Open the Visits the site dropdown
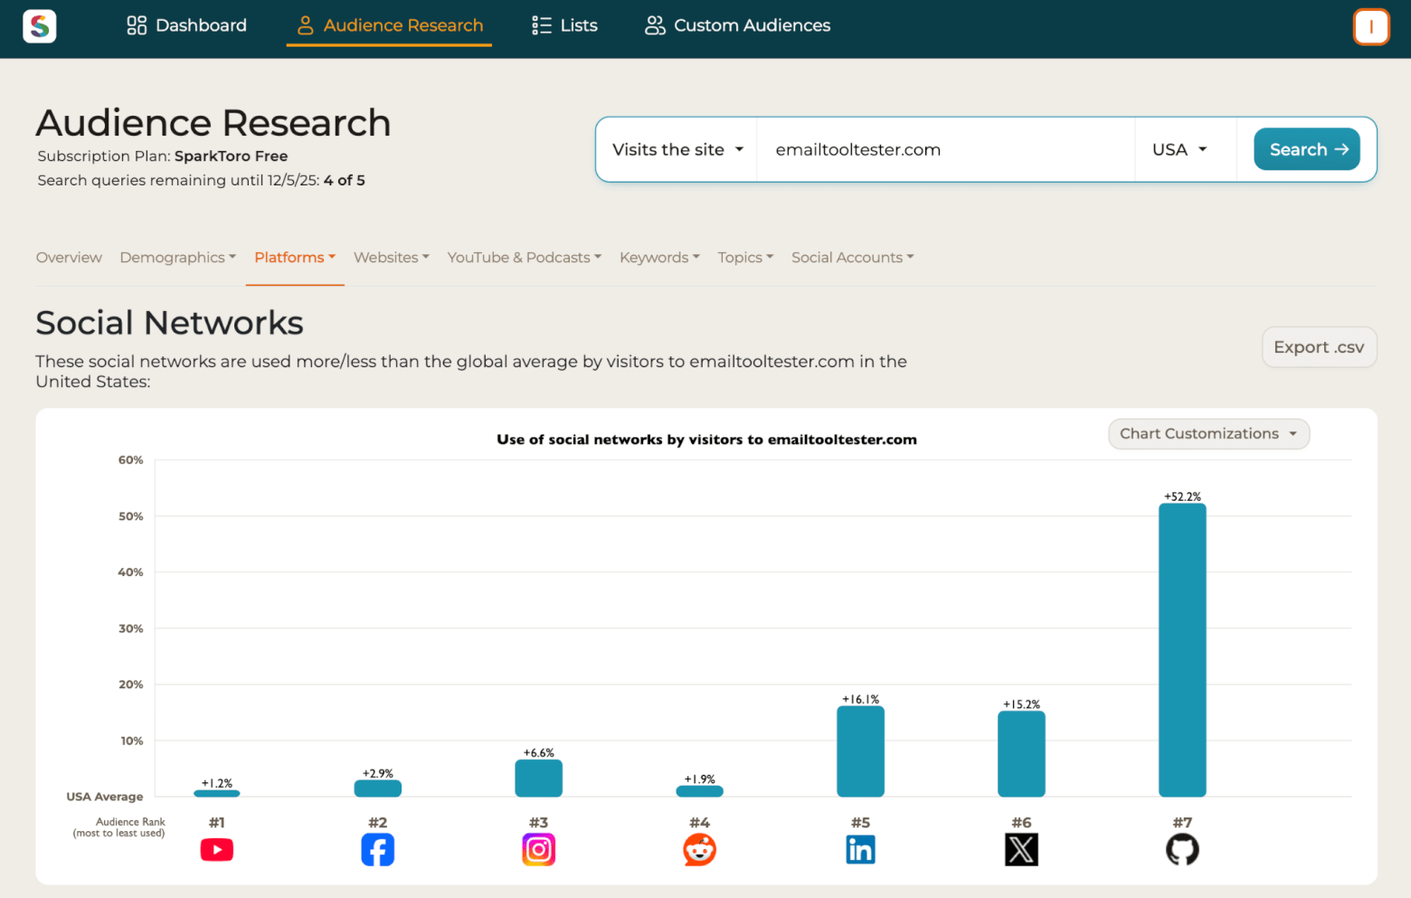Image resolution: width=1411 pixels, height=898 pixels. (x=677, y=149)
